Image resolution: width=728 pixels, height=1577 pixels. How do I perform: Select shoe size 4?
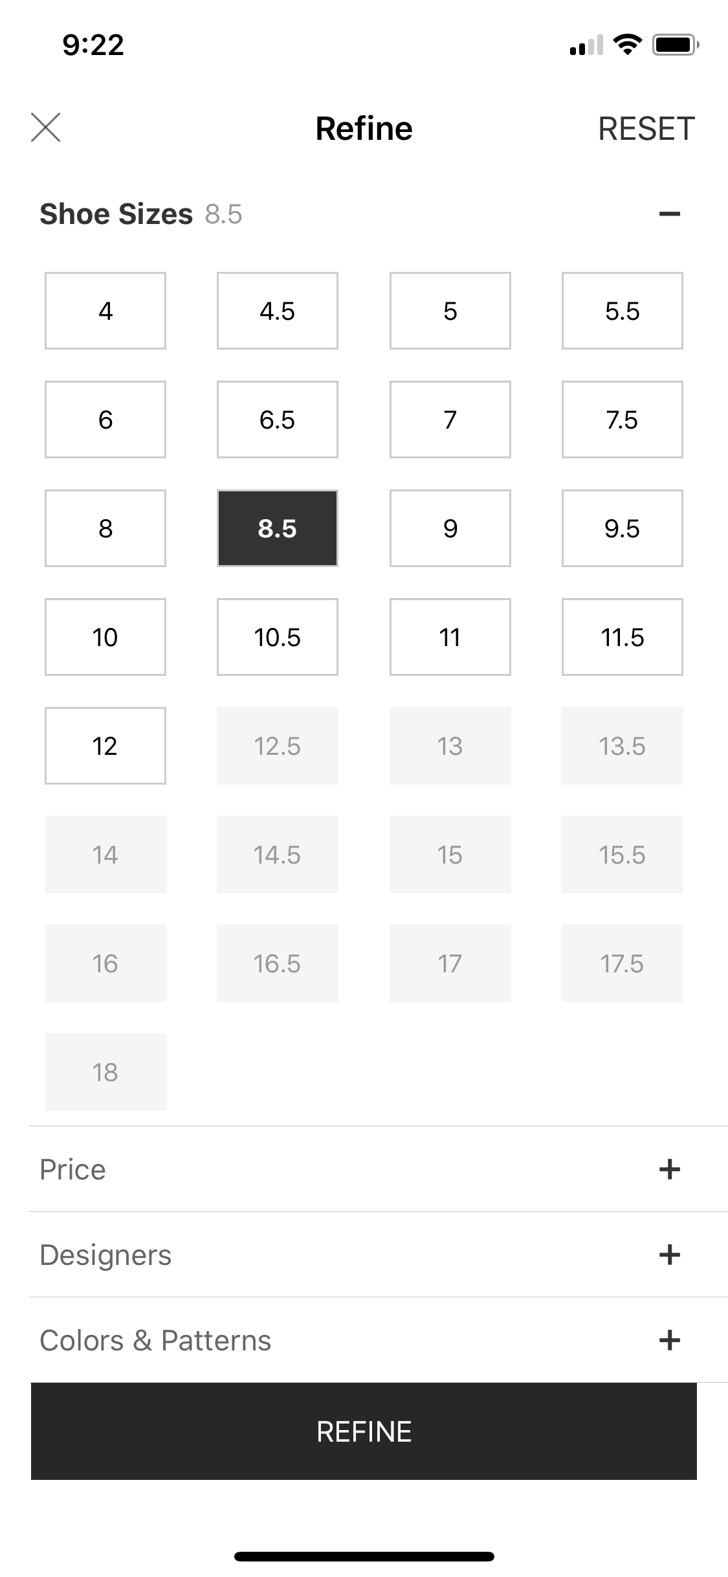pyautogui.click(x=105, y=311)
